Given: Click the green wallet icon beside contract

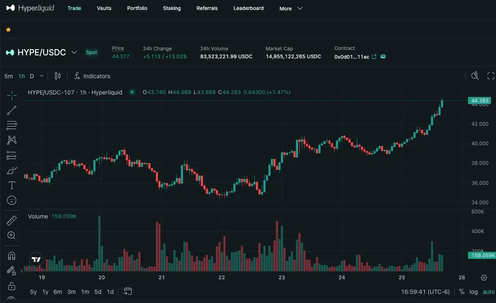Looking at the screenshot, I should [383, 57].
